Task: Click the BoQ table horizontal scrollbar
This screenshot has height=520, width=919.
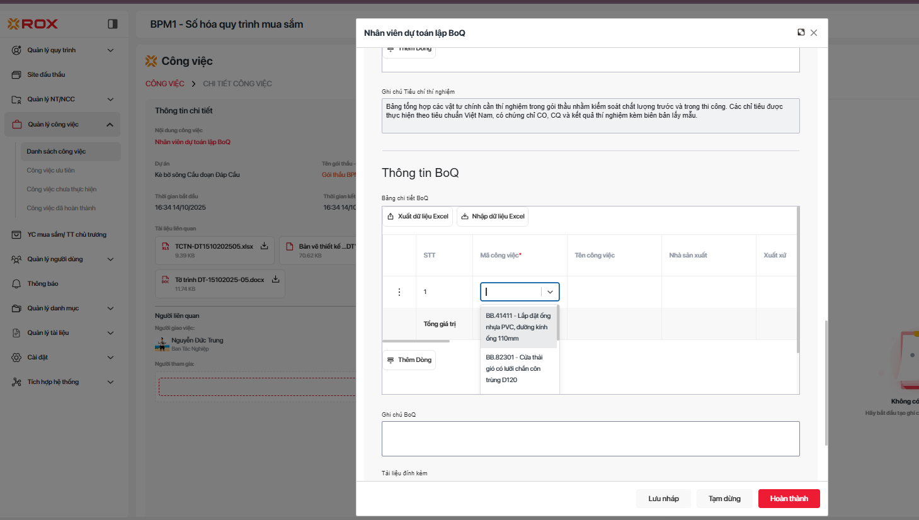Action: [x=416, y=341]
